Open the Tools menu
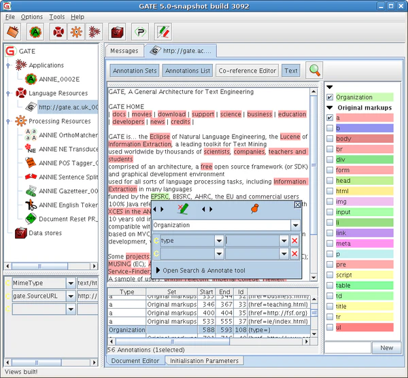The image size is (408, 378). point(57,16)
